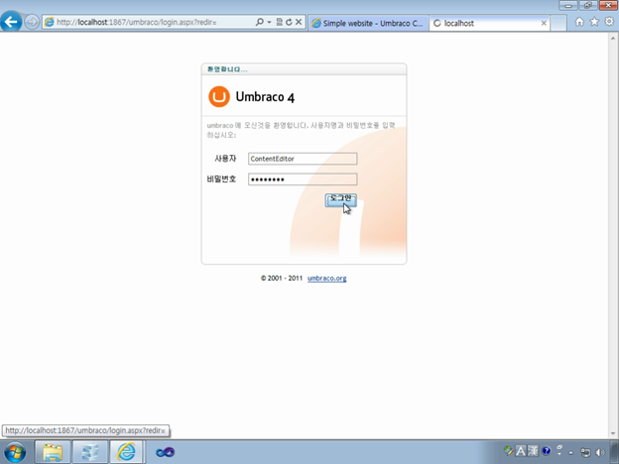Open browser Tools gear icon
Viewport: 619px width, 464px height.
click(609, 22)
